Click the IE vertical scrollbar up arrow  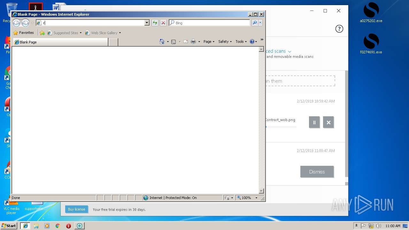click(x=261, y=50)
